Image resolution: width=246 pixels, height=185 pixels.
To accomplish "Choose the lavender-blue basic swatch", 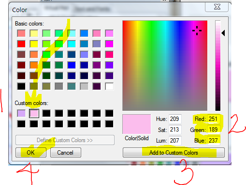I will point(84,54).
